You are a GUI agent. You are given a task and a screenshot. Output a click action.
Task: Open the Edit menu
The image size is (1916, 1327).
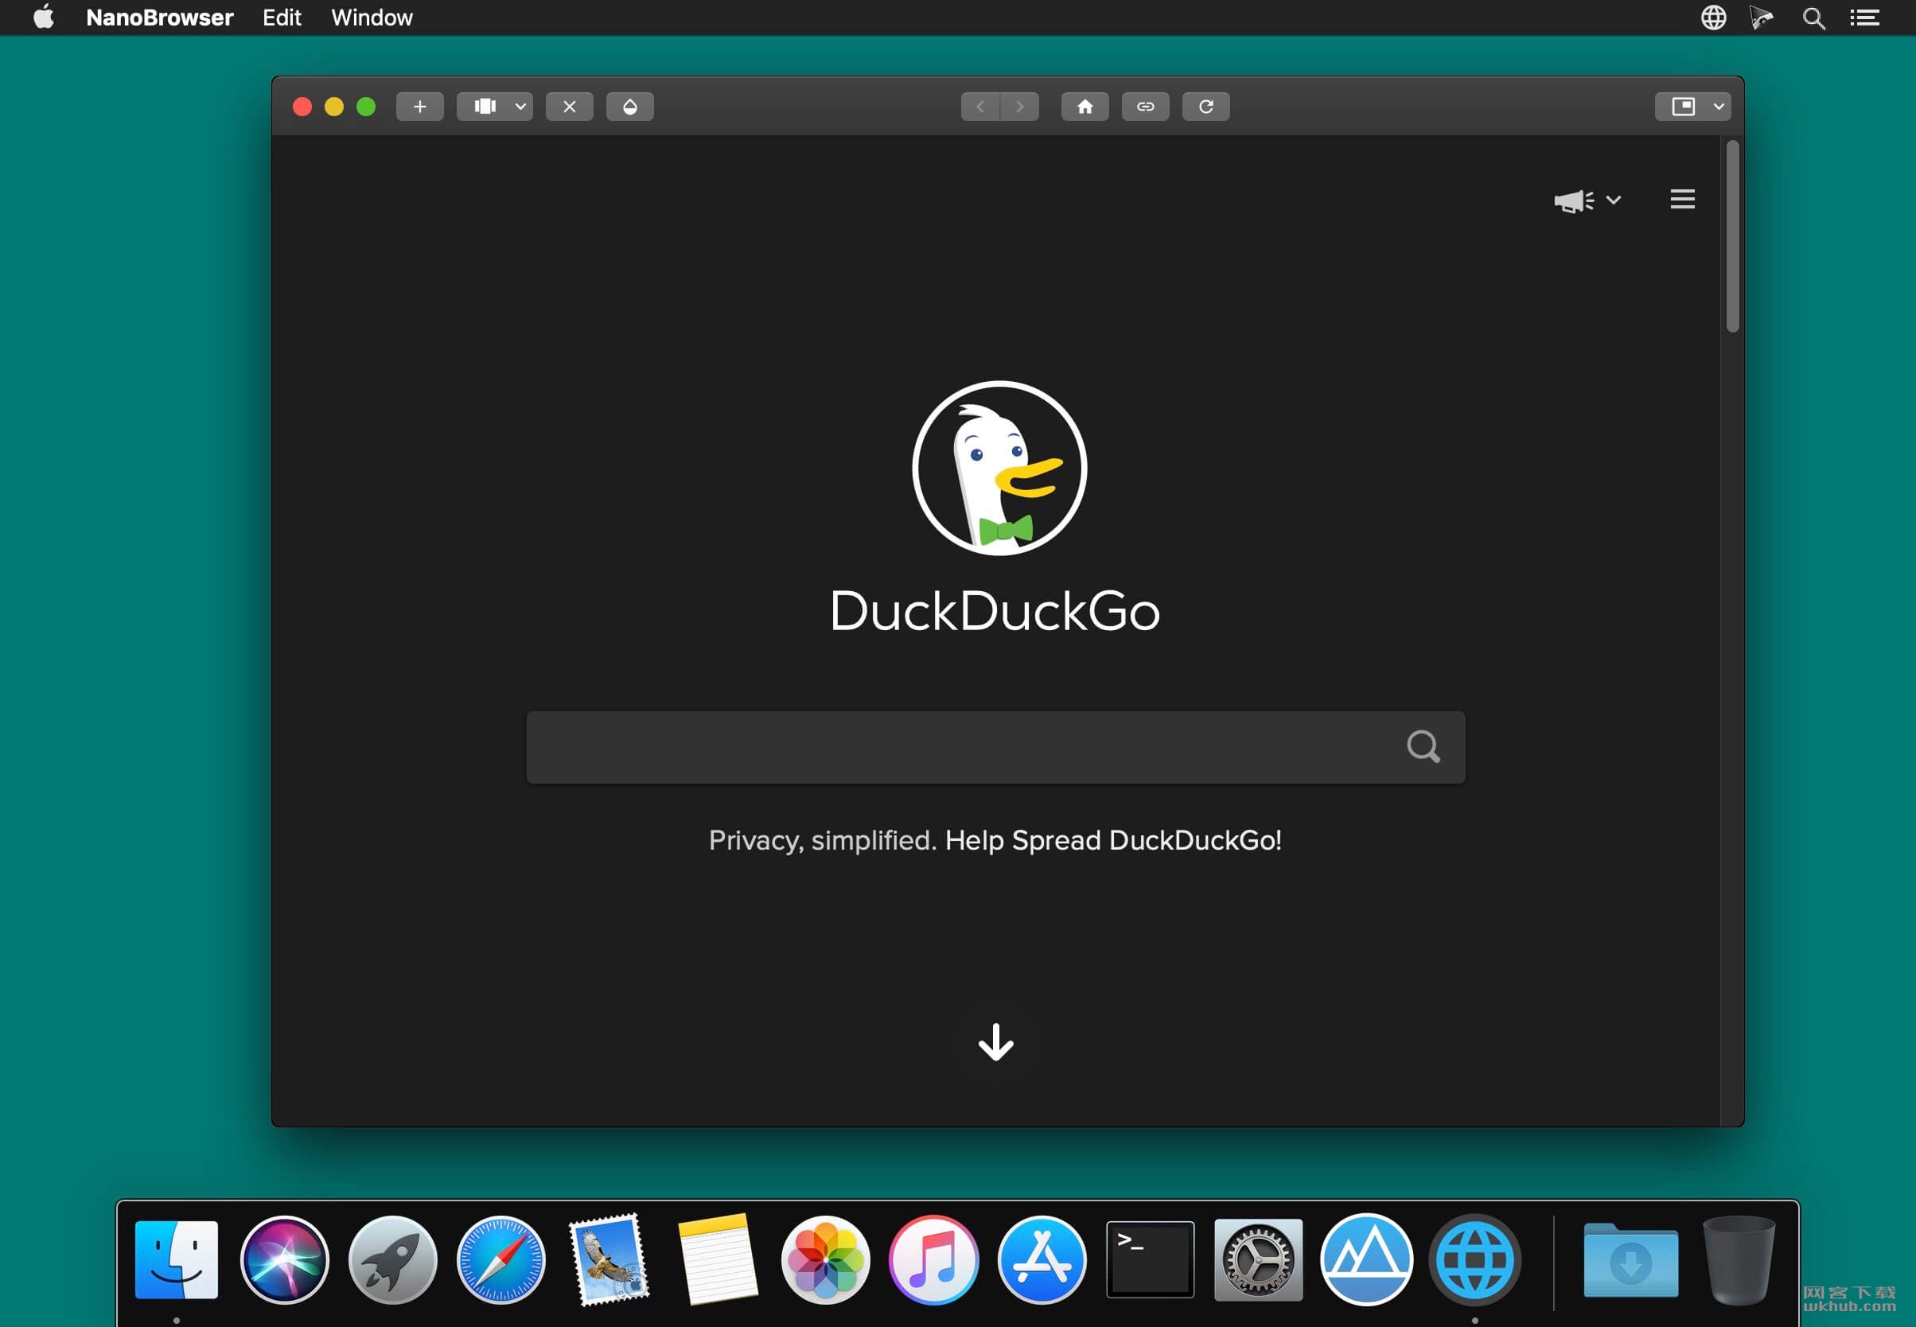[x=282, y=18]
